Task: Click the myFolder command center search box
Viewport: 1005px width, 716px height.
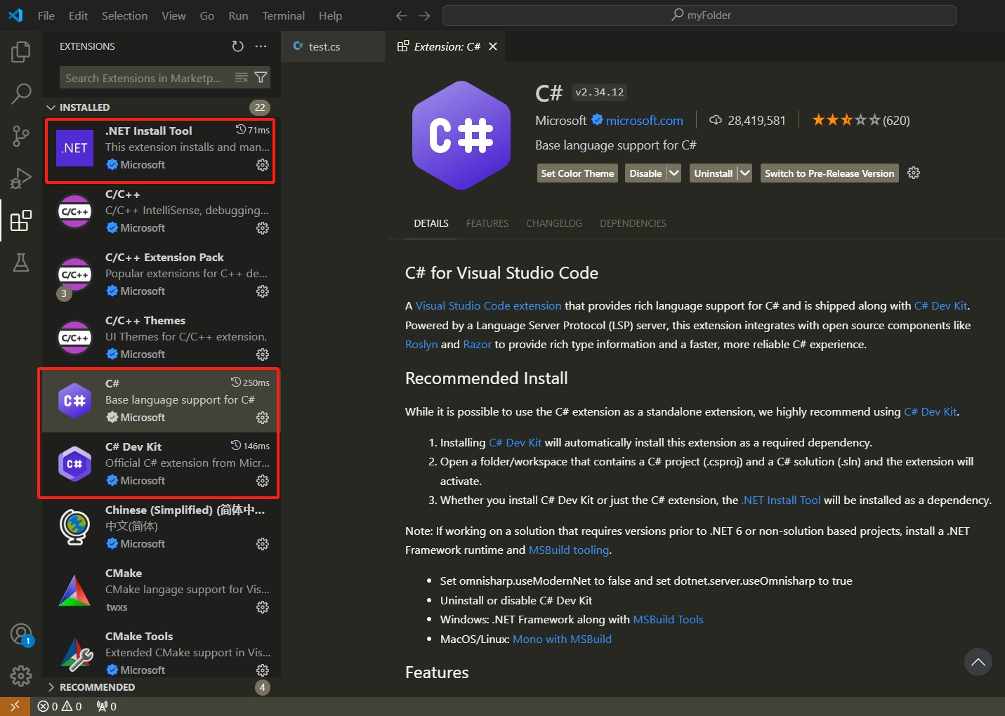Action: click(699, 15)
